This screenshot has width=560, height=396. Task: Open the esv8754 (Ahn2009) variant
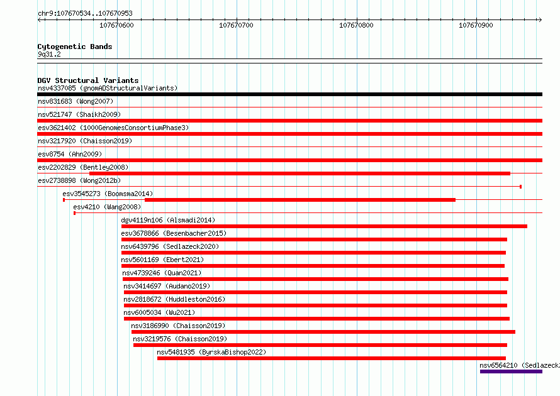click(70, 154)
